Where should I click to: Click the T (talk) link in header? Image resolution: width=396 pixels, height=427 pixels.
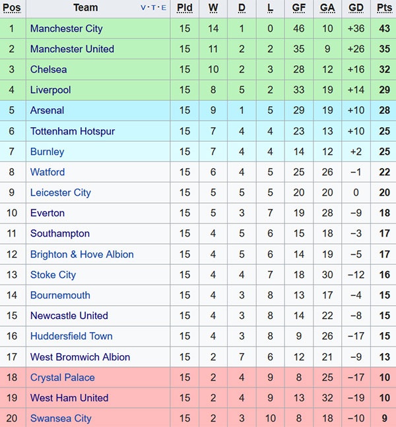154,9
